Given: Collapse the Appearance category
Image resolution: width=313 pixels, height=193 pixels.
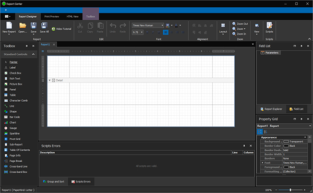Looking at the screenshot, I should [305, 137].
